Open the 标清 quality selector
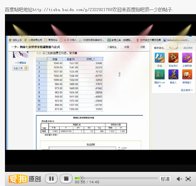 (165, 179)
